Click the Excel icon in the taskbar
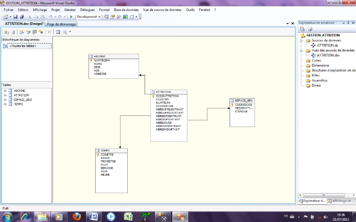The image size is (356, 222). click(x=129, y=217)
